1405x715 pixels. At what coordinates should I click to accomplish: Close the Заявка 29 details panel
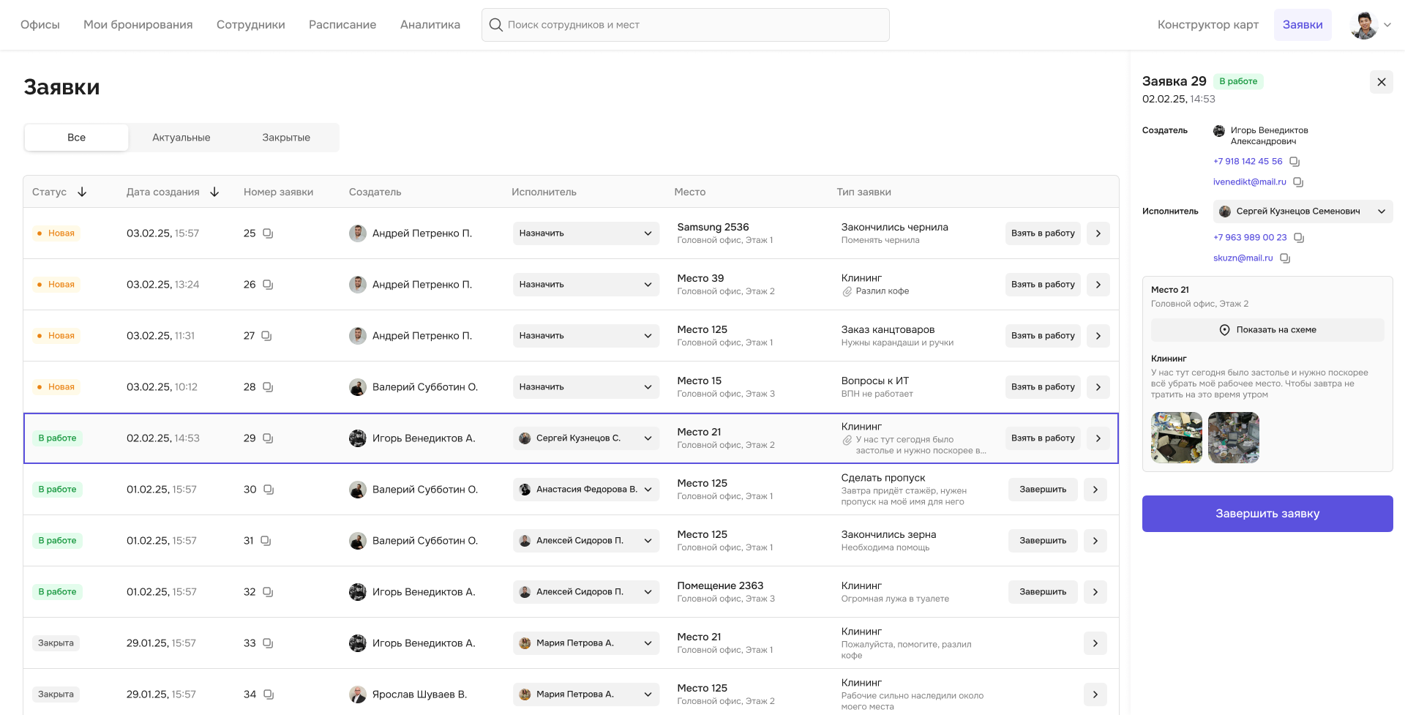(1381, 82)
